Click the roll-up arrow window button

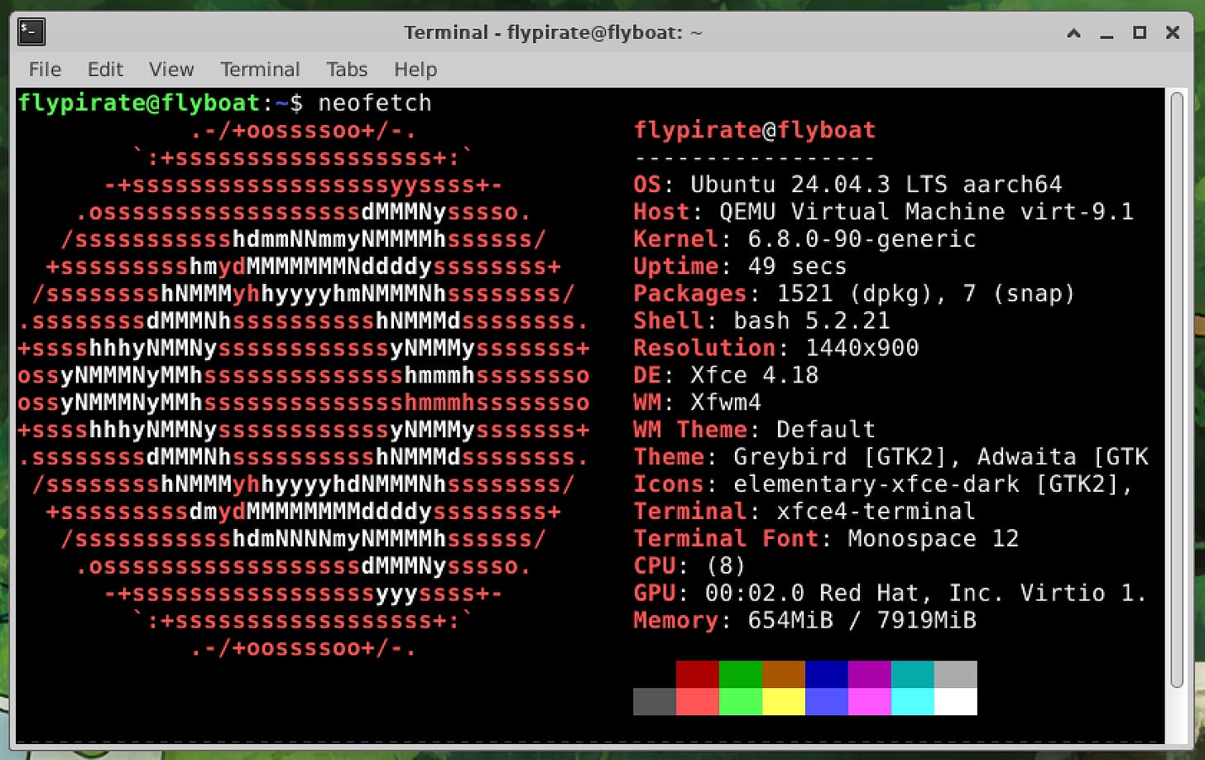[x=1074, y=33]
